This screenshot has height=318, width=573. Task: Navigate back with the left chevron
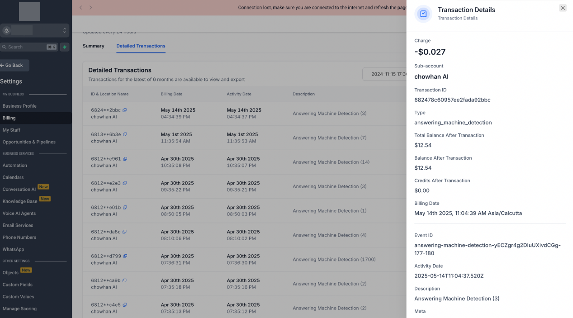pos(81,8)
